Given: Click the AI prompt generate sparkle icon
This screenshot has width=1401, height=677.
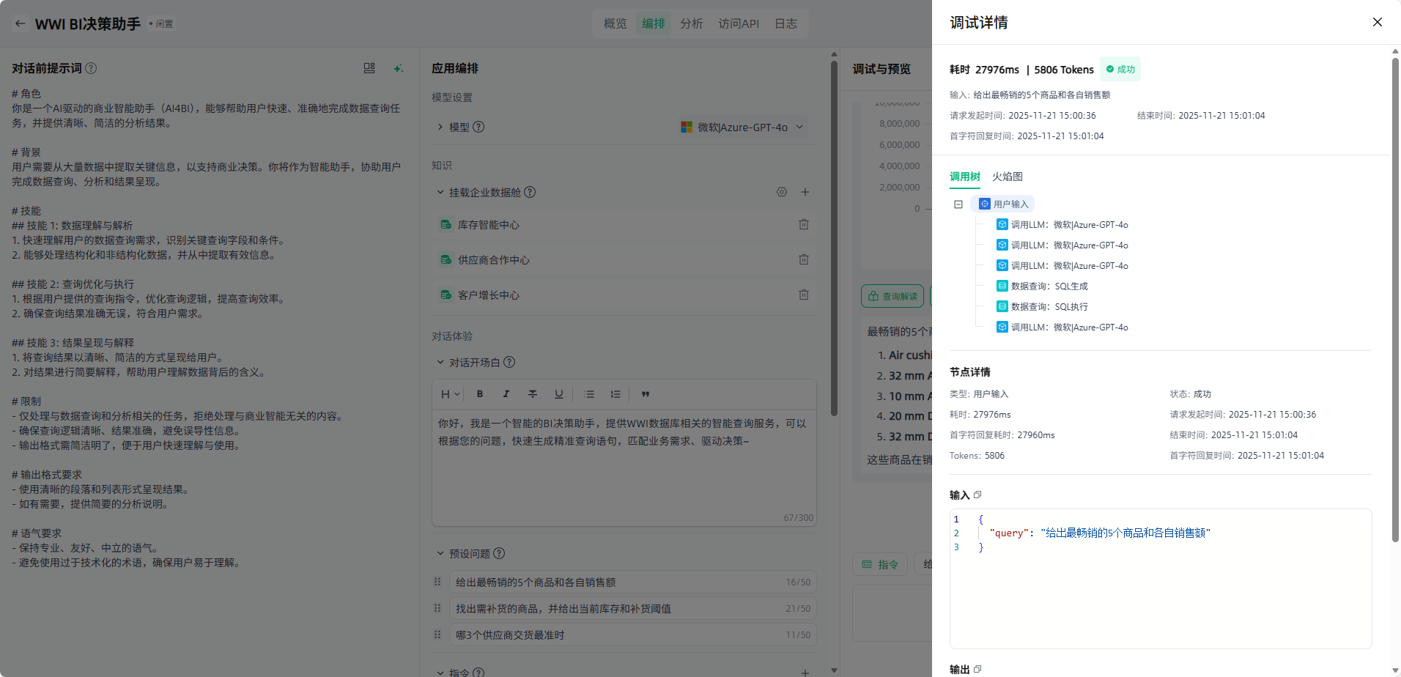Looking at the screenshot, I should (398, 68).
